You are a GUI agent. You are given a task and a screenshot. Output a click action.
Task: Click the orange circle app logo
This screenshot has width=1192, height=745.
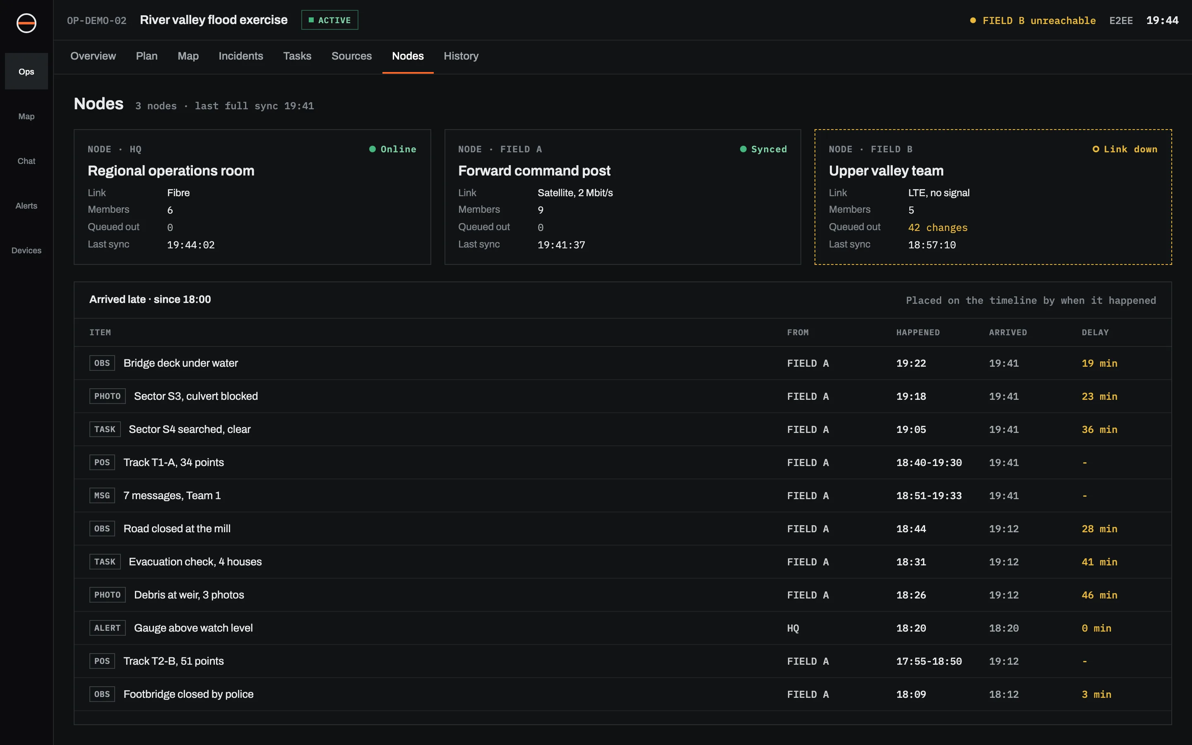click(x=26, y=23)
